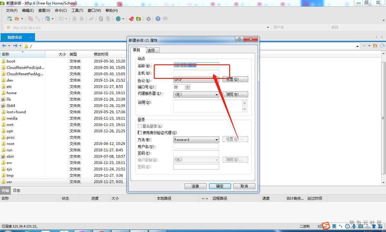Screen dimensions: 386x232
Task: Click the parent folder icon near refresh
Action: point(375,46)
